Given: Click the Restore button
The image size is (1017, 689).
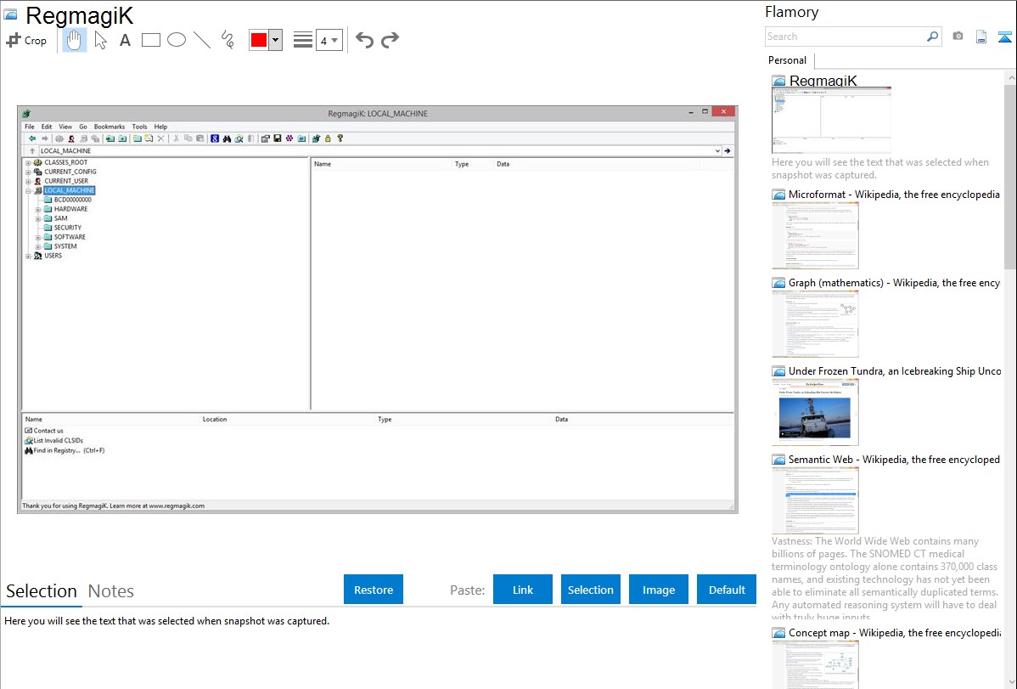Looking at the screenshot, I should [x=374, y=590].
